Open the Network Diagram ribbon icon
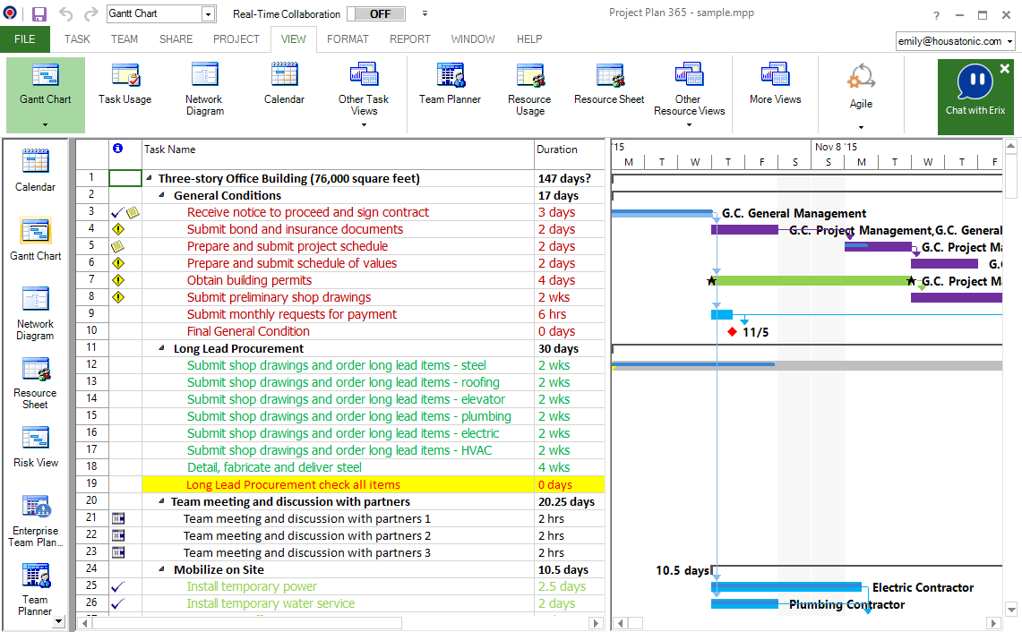 tap(204, 85)
